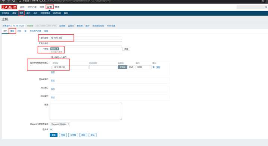
Task: Open the 监测 top menu
Action: (22, 7)
